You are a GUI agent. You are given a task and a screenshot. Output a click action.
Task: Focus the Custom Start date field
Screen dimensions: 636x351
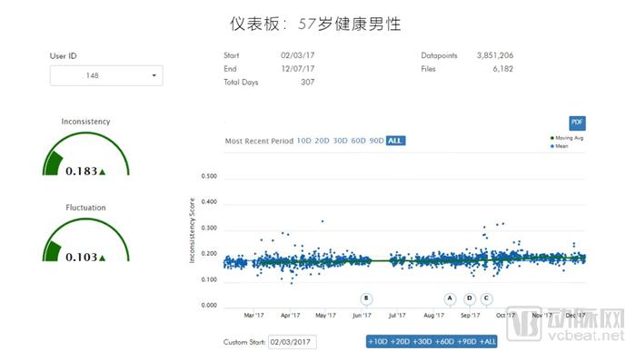(292, 342)
